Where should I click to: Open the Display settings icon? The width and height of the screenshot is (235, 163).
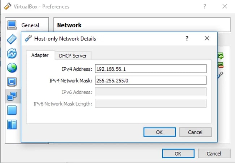pyautogui.click(x=12, y=81)
